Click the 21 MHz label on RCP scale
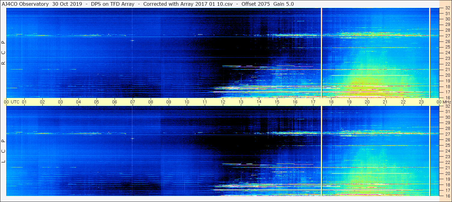Screen dimensions: 452x202 tap(447, 69)
